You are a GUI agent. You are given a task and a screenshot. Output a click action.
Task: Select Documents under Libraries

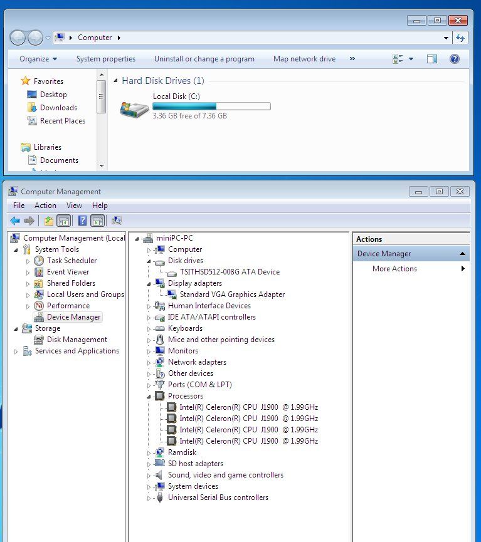click(x=59, y=160)
